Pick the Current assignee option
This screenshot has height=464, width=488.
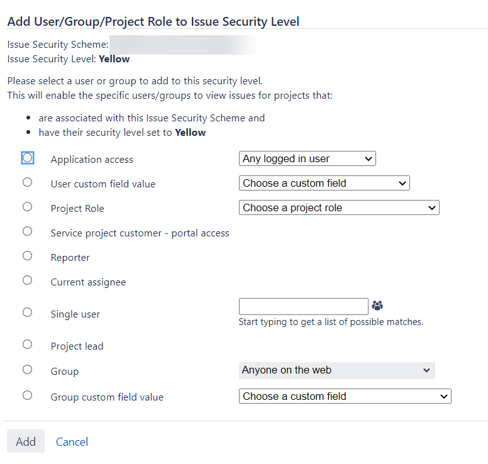point(28,280)
